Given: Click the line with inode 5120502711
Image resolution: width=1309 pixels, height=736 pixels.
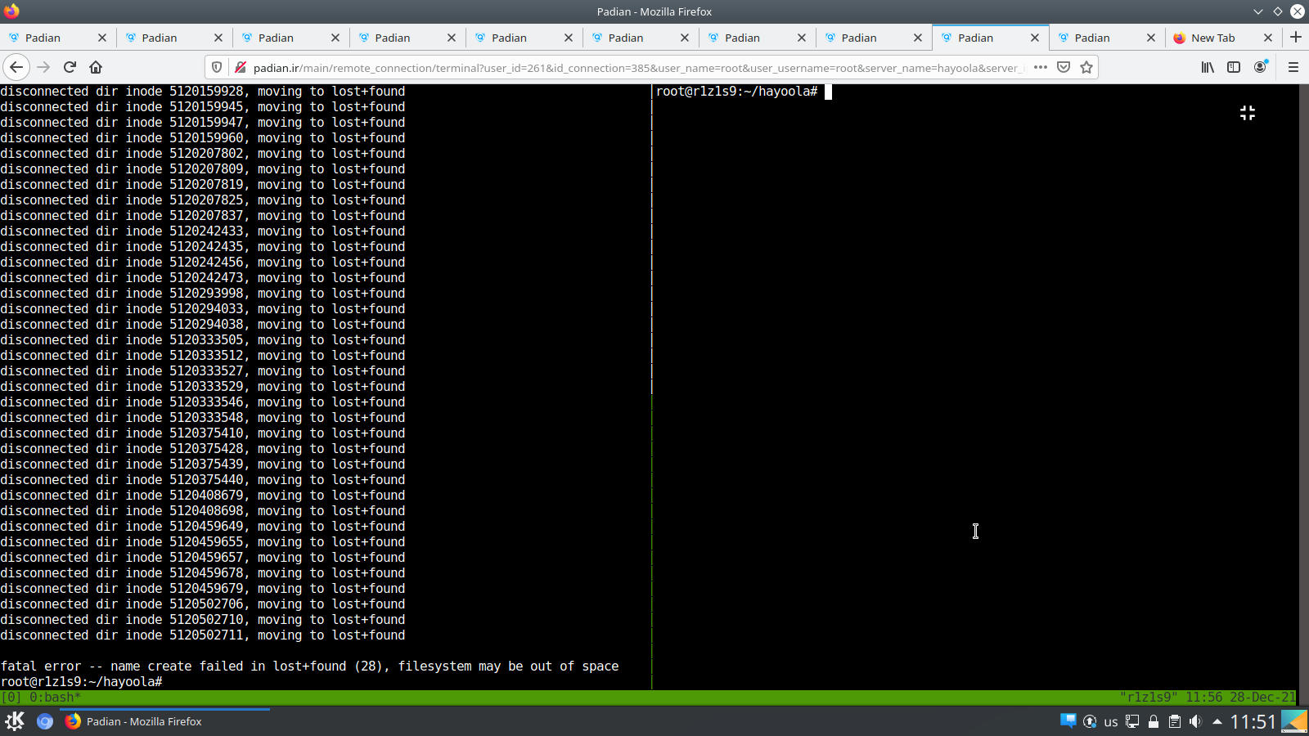Looking at the screenshot, I should point(203,635).
